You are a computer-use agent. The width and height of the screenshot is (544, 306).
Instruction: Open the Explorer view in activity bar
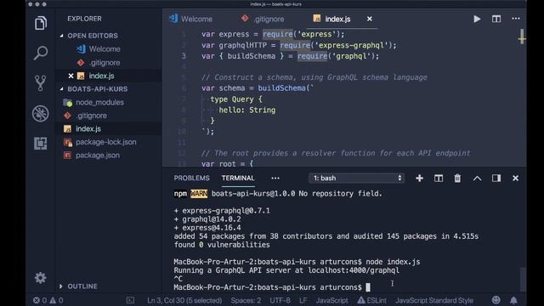(41, 23)
